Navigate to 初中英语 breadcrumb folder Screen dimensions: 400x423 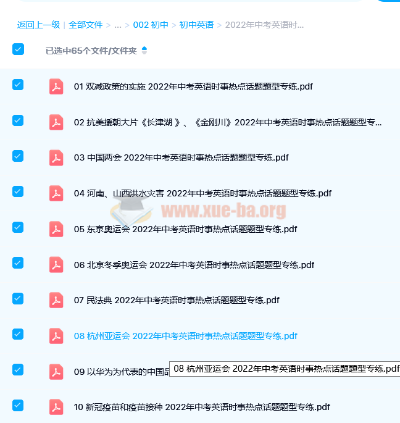196,25
